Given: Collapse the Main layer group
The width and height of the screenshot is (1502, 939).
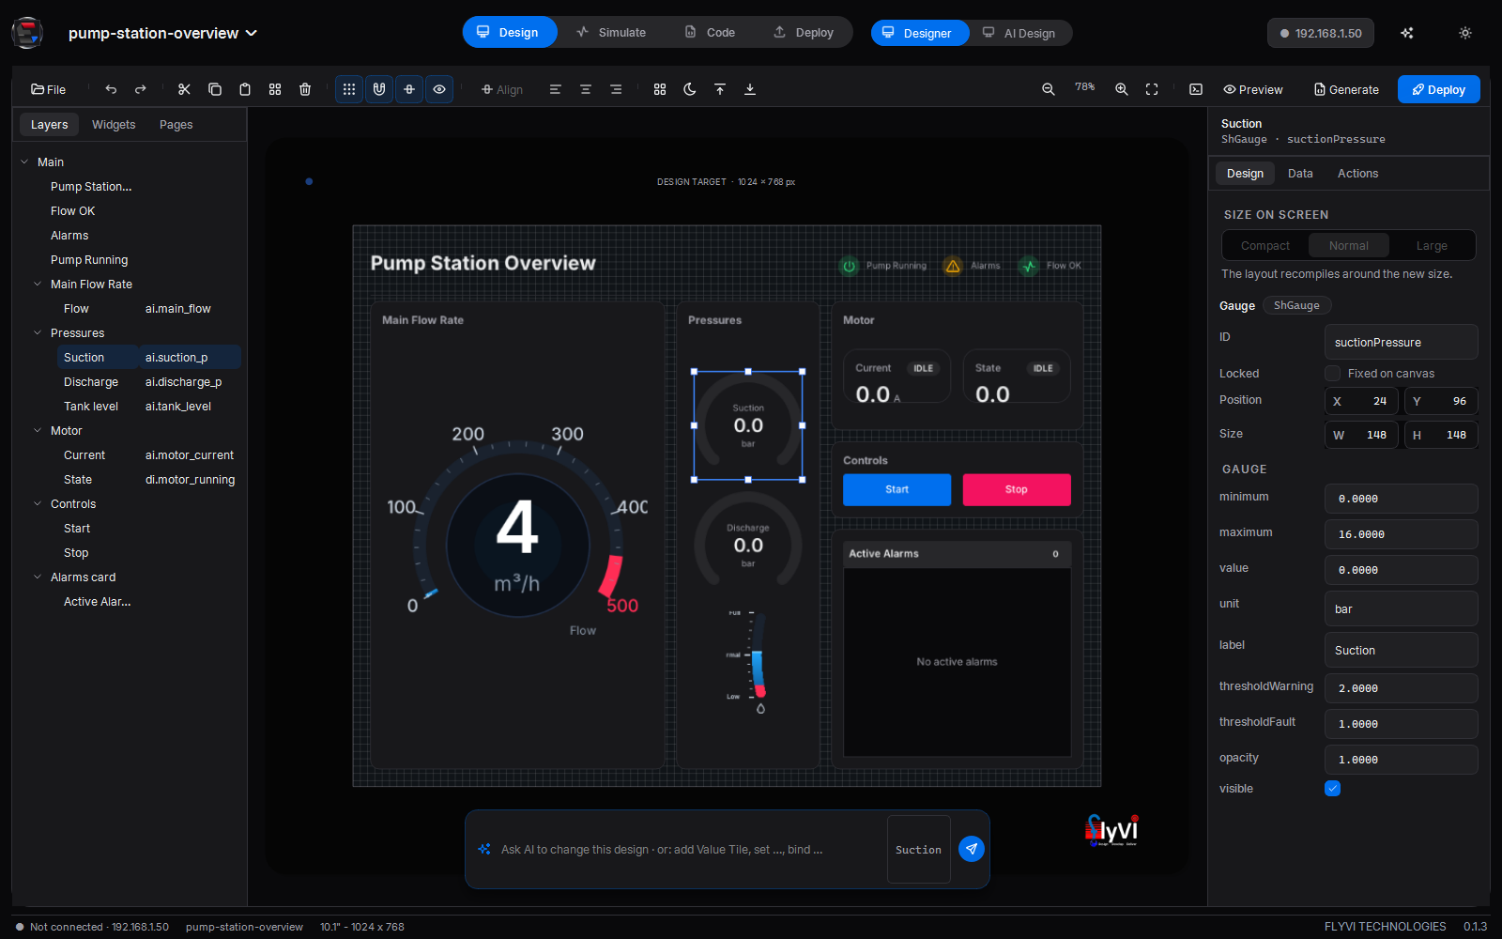Looking at the screenshot, I should 24,162.
